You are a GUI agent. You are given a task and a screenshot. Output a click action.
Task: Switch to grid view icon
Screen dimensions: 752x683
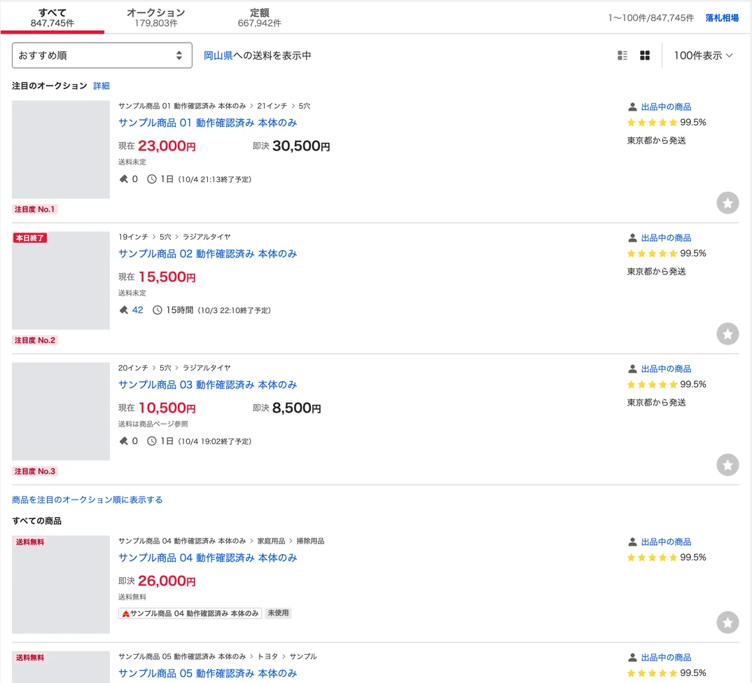[x=645, y=55]
